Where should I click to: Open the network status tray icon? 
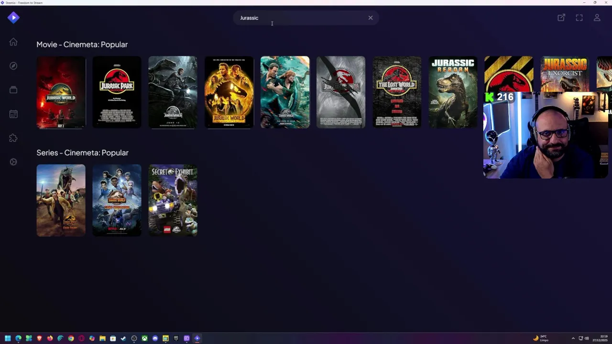point(580,338)
